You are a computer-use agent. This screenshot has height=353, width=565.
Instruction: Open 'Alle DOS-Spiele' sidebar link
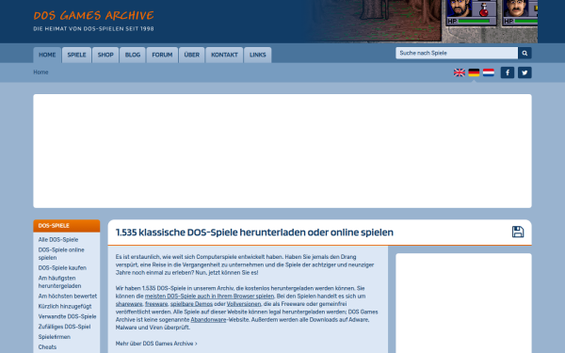pos(58,239)
